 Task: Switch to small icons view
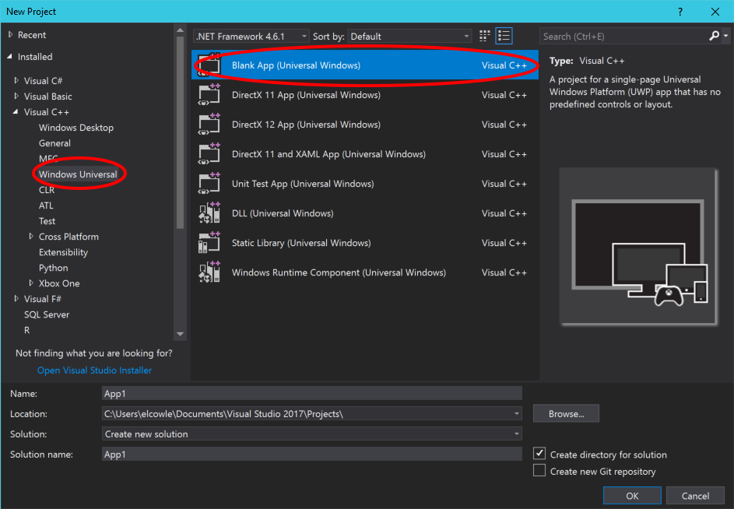[484, 36]
